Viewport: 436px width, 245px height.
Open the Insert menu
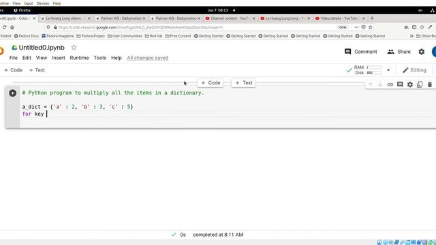pyautogui.click(x=59, y=58)
